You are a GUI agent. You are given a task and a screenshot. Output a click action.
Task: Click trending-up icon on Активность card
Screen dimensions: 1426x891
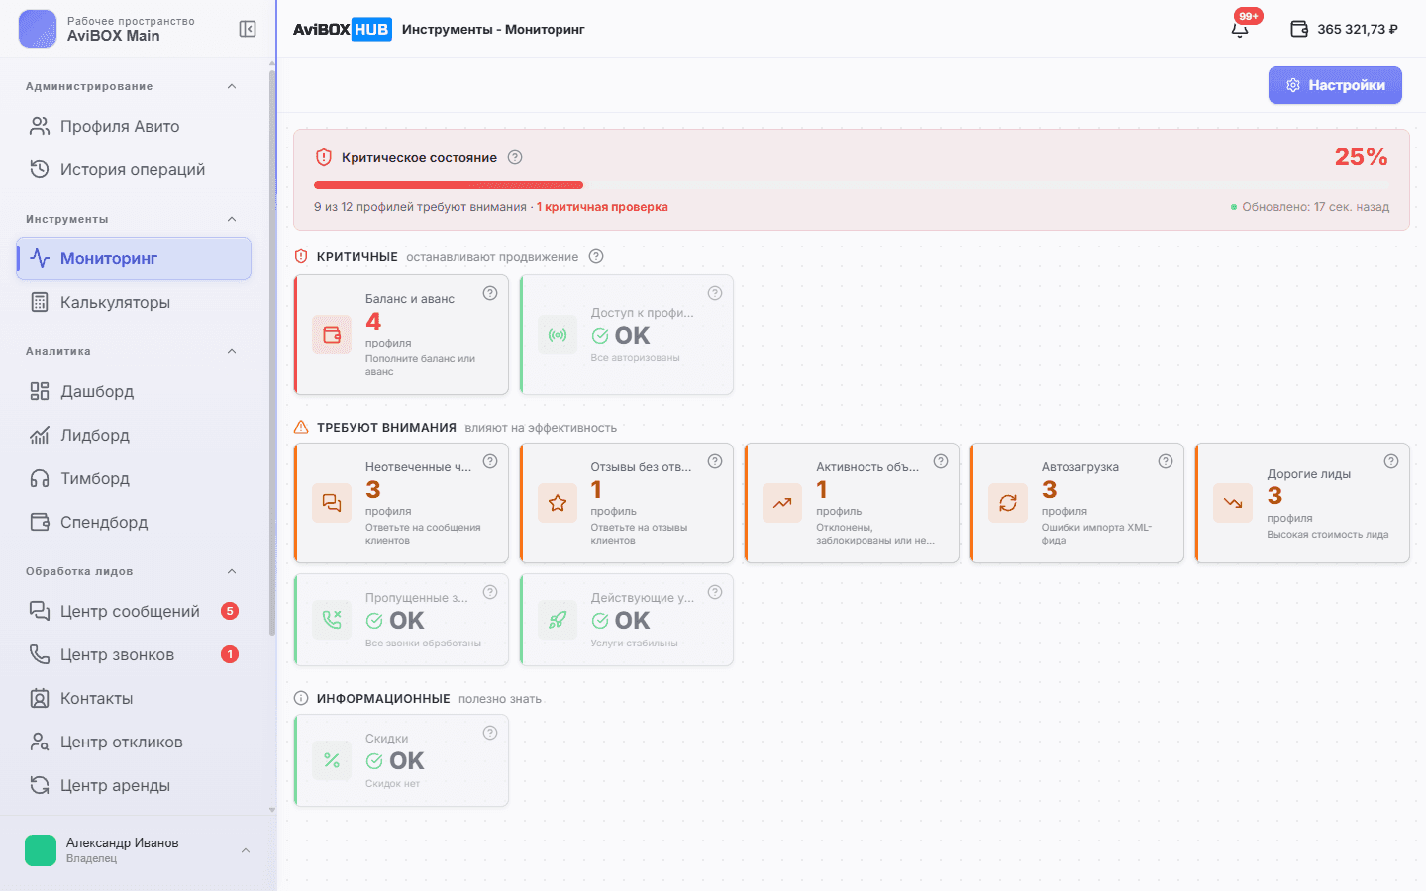(x=782, y=503)
